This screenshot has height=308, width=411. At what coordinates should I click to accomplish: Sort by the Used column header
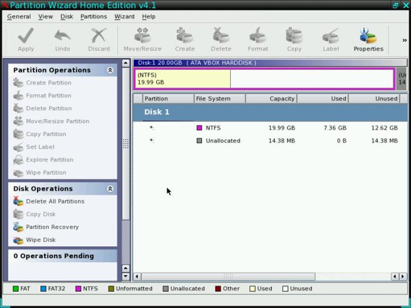coord(323,99)
